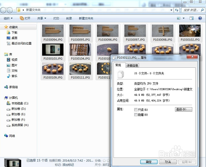Image resolution: width=206 pixels, height=167 pixels.
Task: Select the 常规 tab in properties dialog
Action: pos(118,65)
